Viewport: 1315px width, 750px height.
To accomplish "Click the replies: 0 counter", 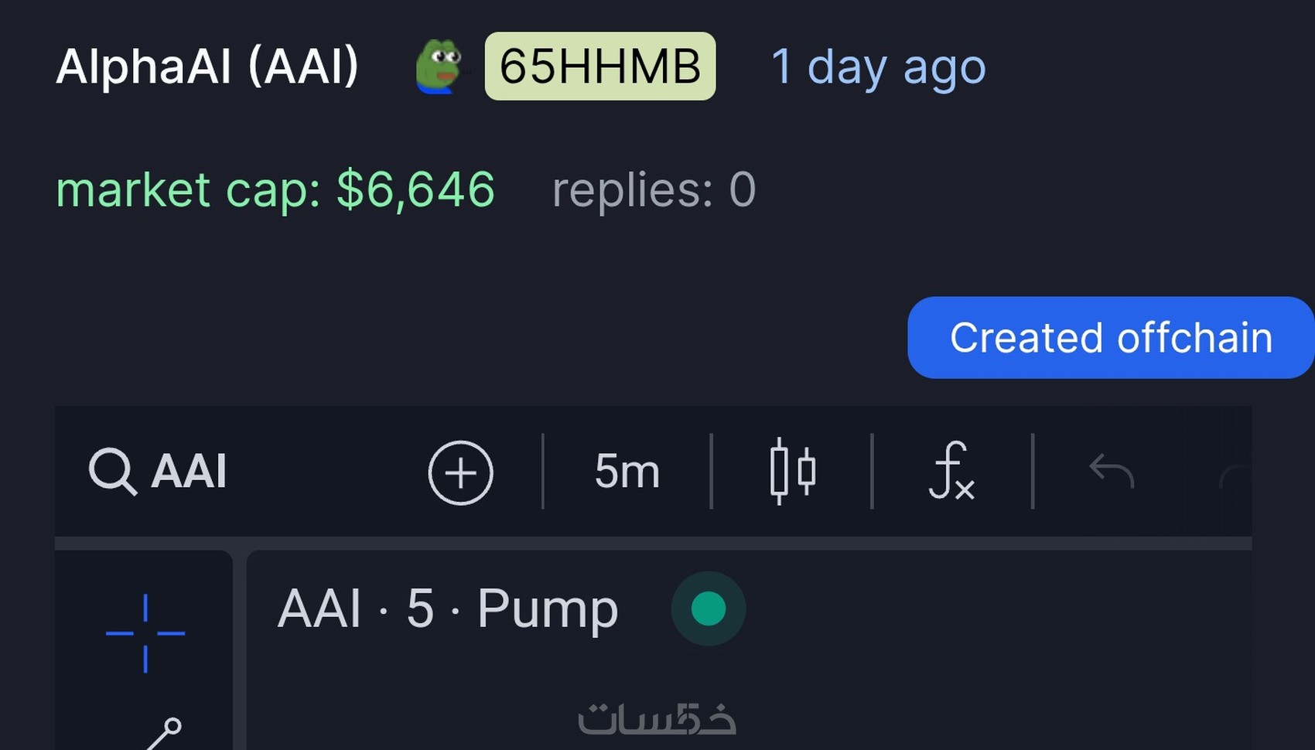I will click(654, 189).
